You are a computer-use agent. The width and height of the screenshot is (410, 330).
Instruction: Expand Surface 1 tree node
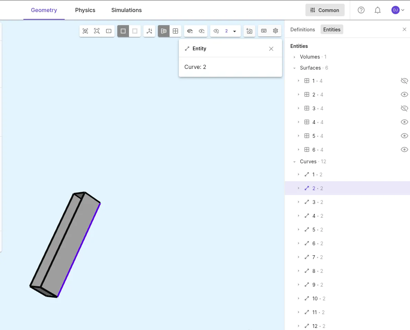point(299,81)
